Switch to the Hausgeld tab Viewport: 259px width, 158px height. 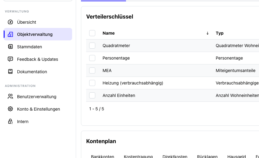[x=236, y=156]
